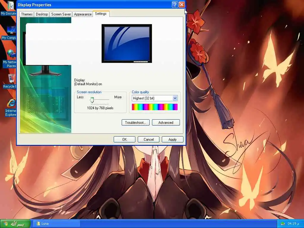304x228 pixels.
Task: Switch to the Themes tab
Action: (x=27, y=14)
